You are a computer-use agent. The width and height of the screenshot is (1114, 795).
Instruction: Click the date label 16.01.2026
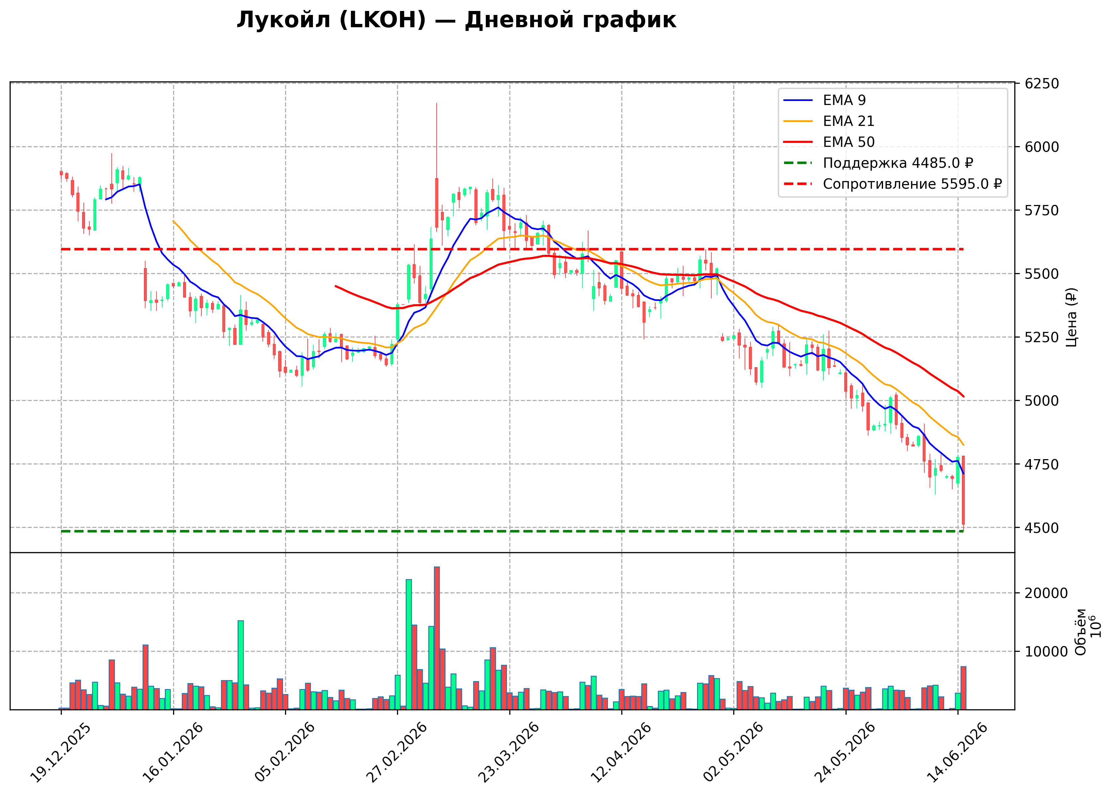pos(172,753)
